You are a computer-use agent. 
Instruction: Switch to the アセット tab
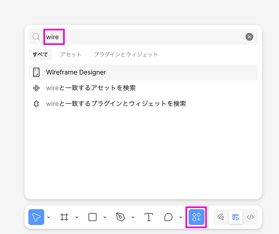pyautogui.click(x=71, y=54)
